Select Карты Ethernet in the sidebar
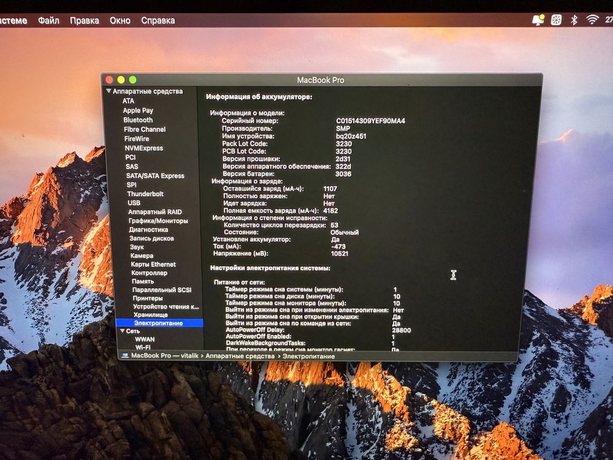The height and width of the screenshot is (460, 613). [x=153, y=264]
